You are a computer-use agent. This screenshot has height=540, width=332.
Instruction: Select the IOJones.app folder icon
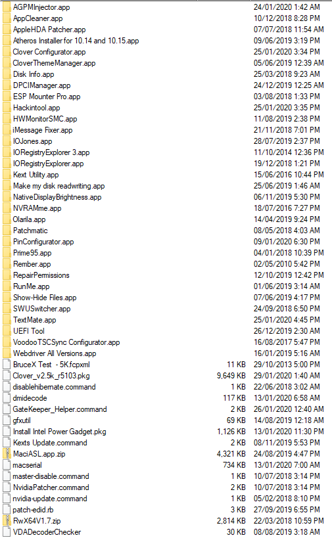point(7,141)
